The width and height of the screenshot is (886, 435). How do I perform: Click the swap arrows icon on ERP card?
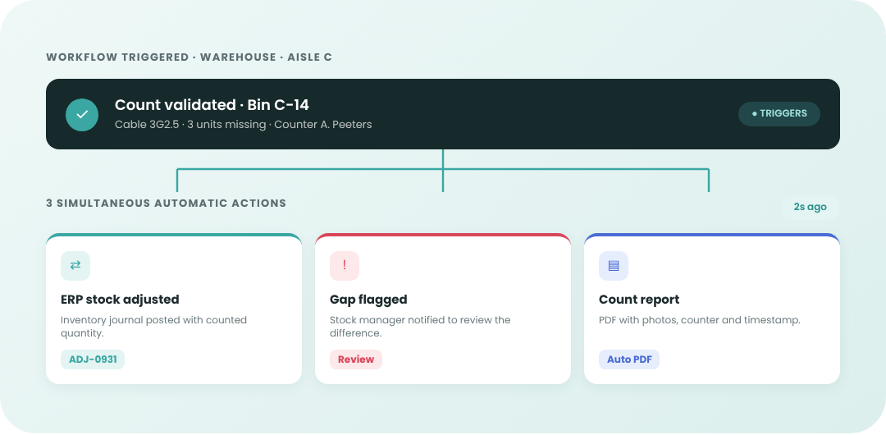tap(75, 265)
